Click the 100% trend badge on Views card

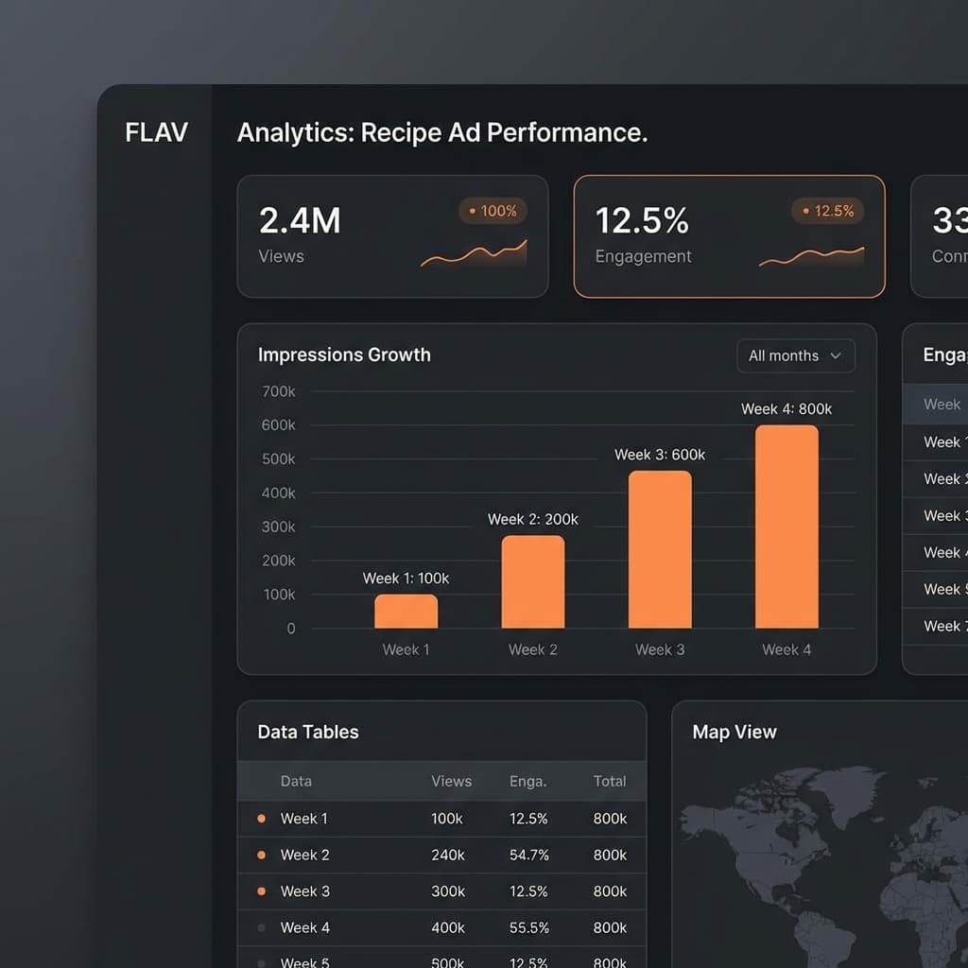492,211
